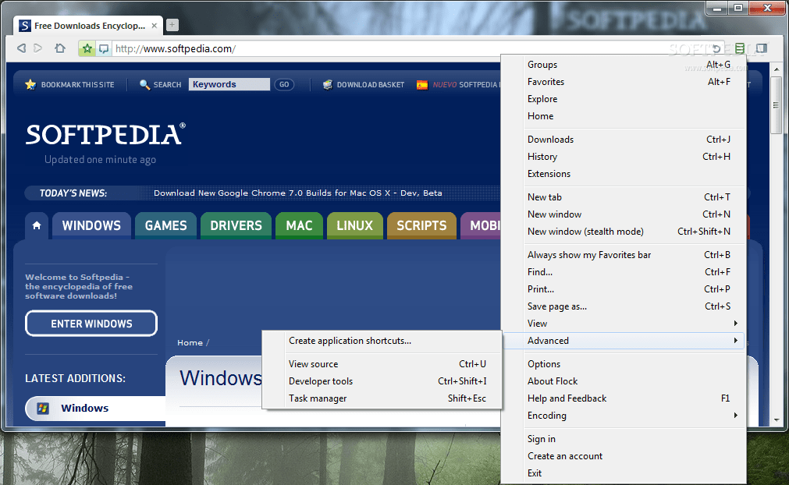Click the GAMES category tab
This screenshot has width=789, height=485.
point(165,225)
